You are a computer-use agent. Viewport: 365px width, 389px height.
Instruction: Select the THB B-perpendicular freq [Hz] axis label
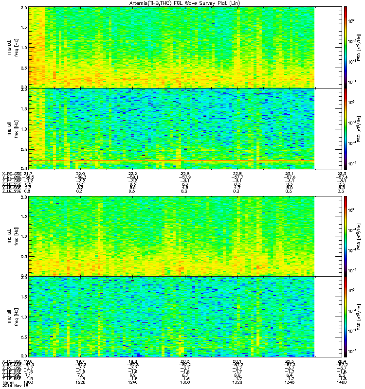click(13, 48)
